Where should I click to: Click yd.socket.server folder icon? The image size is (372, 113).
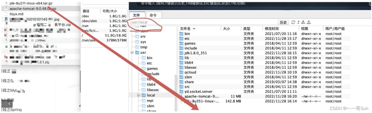181,92
